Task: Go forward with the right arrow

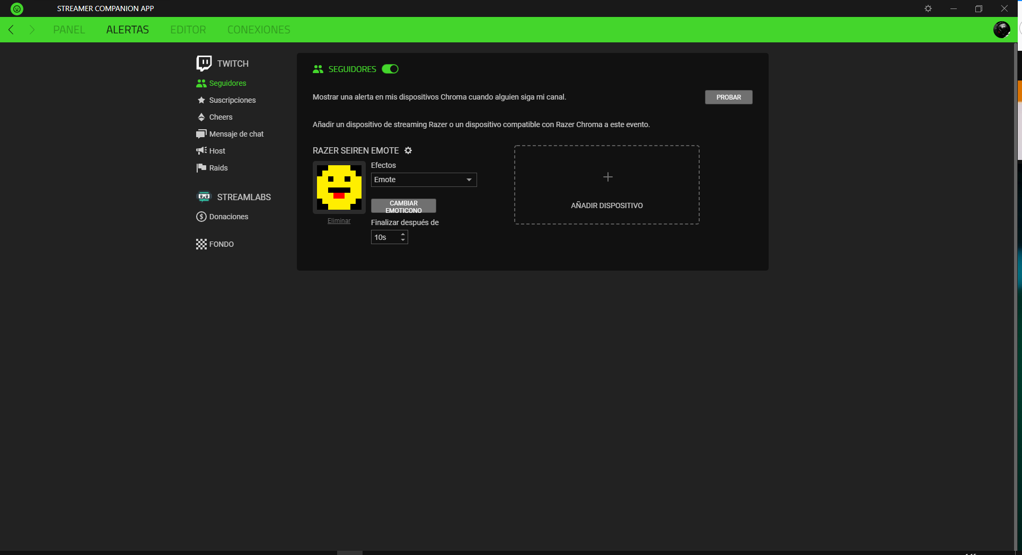Action: [32, 30]
